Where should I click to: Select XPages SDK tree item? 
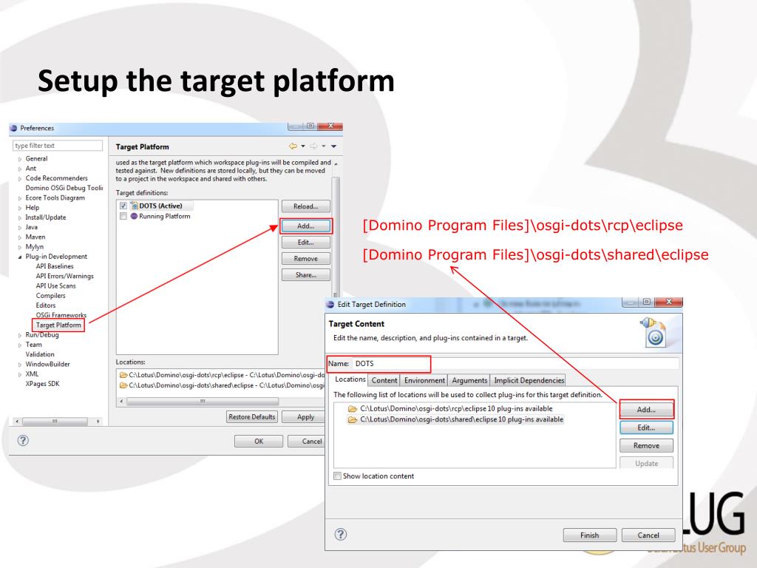pos(42,384)
